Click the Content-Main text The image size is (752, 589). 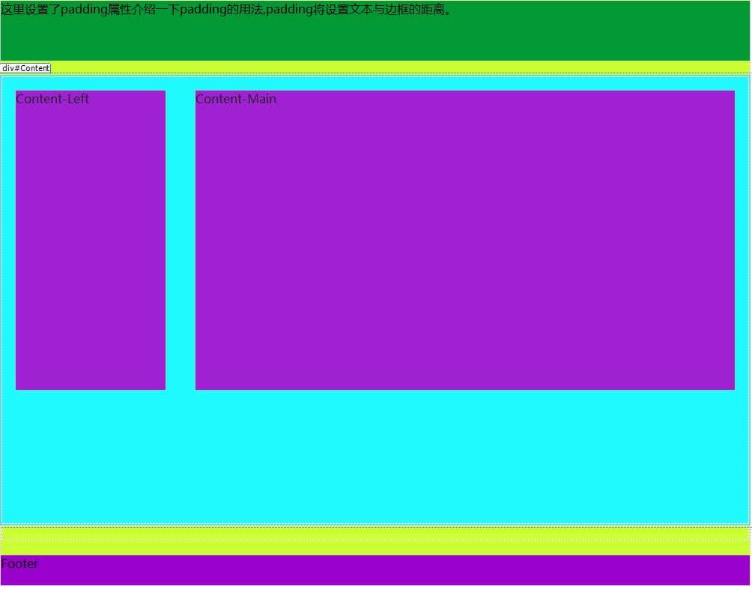click(x=235, y=100)
